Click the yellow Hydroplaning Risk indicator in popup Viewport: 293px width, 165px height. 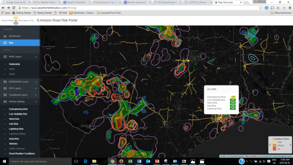pyautogui.click(x=233, y=97)
